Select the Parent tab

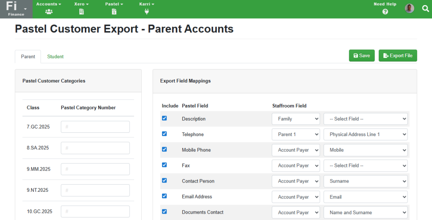(x=28, y=56)
